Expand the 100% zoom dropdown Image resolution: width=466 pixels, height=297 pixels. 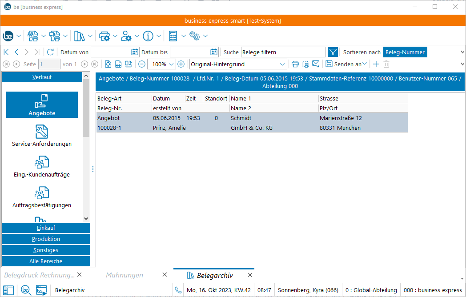172,64
